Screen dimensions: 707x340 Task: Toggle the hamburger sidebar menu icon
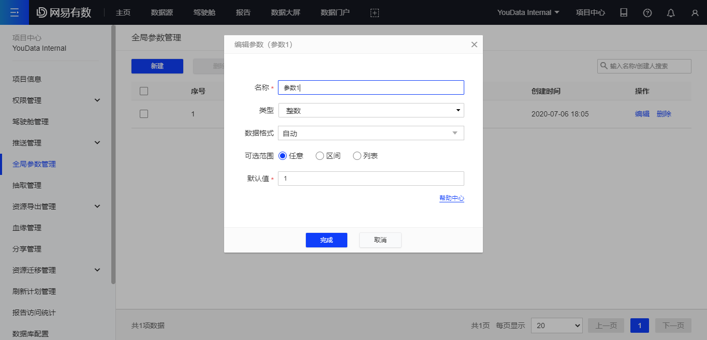click(14, 12)
